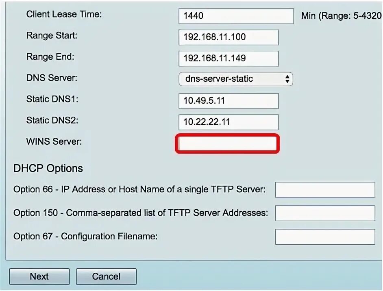Click the Range Start input field
The width and height of the screenshot is (383, 291).
tap(228, 37)
